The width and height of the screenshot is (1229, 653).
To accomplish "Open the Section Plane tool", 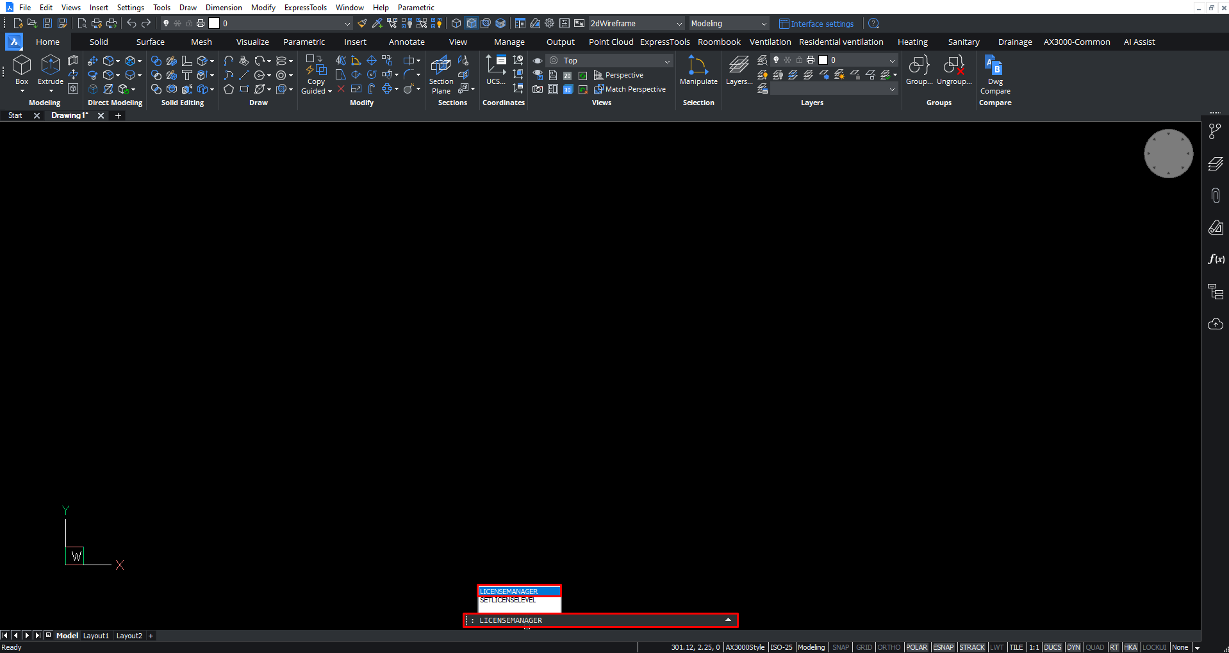I will tap(441, 75).
